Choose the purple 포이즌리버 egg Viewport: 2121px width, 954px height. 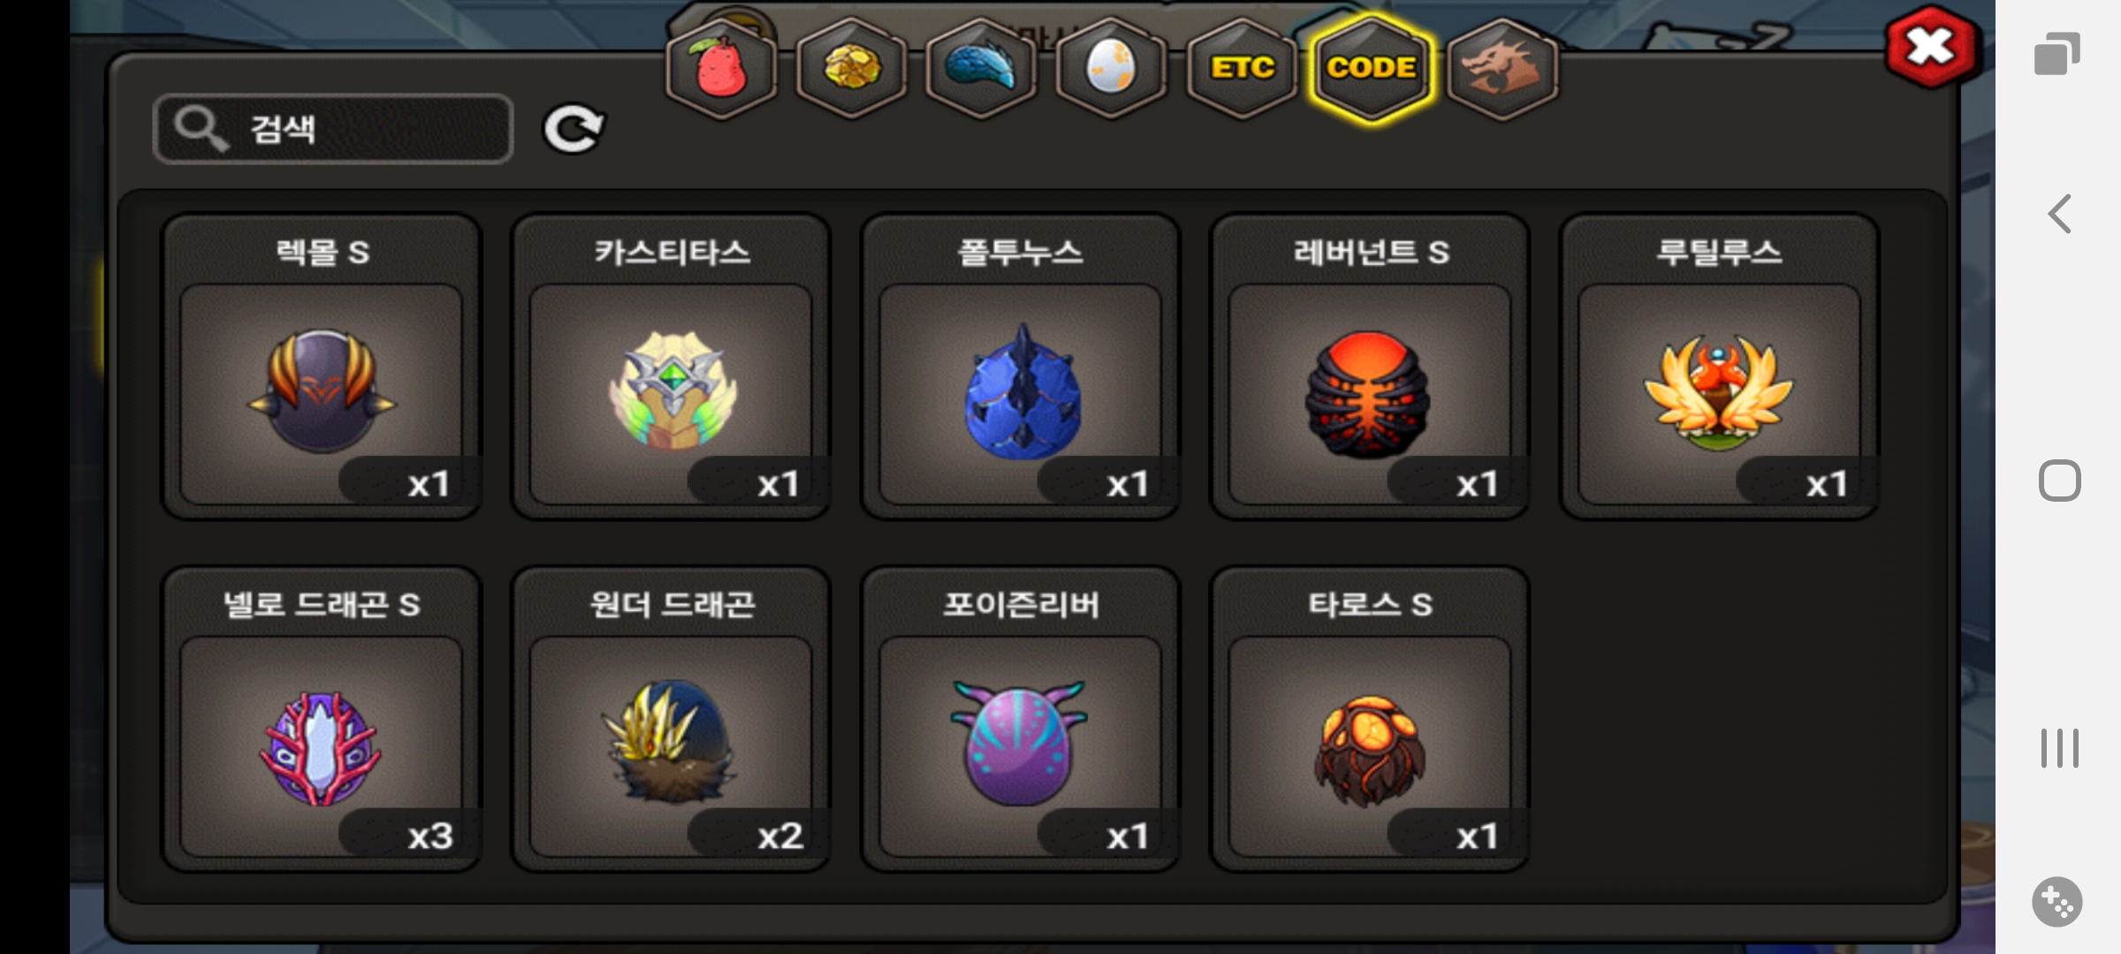coord(1021,719)
